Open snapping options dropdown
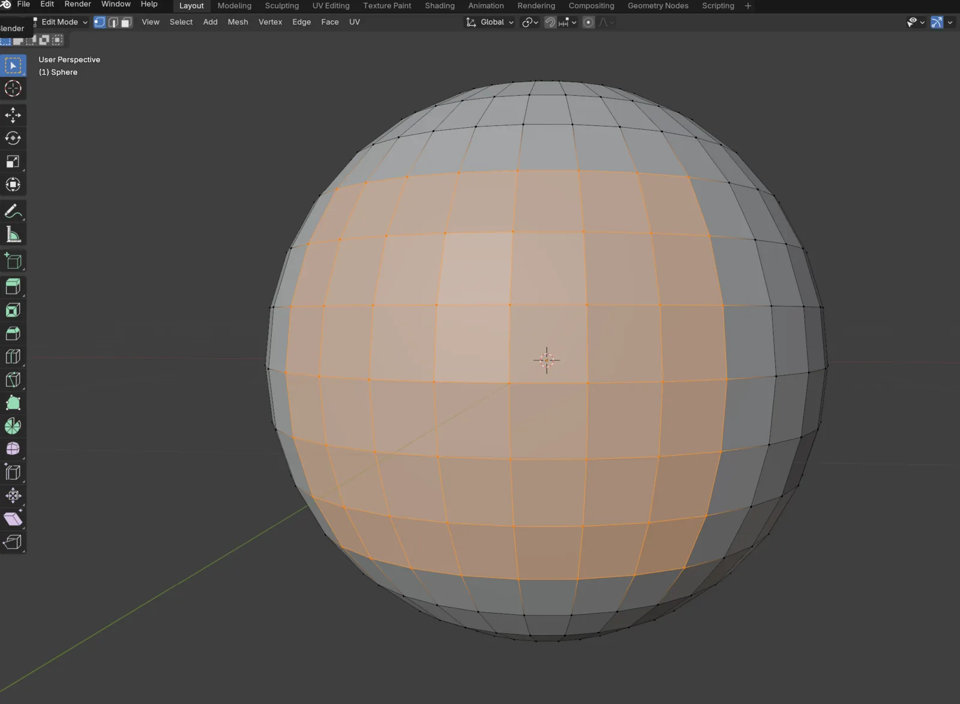 point(568,22)
